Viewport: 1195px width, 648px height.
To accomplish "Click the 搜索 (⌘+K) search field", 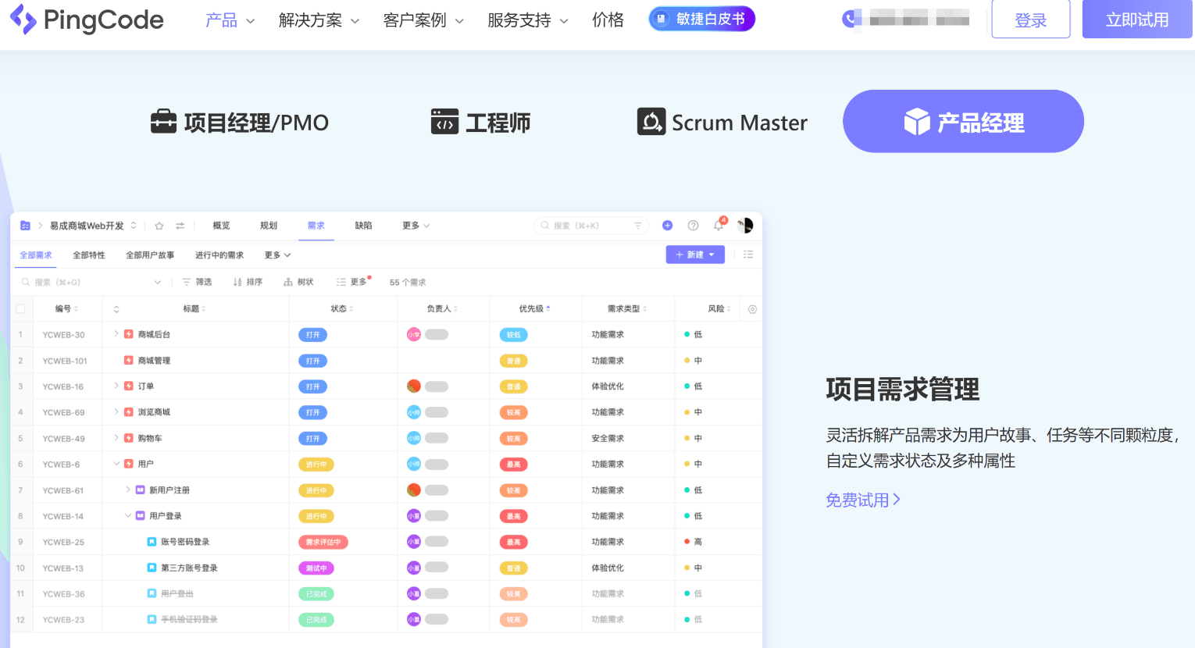I will (592, 226).
